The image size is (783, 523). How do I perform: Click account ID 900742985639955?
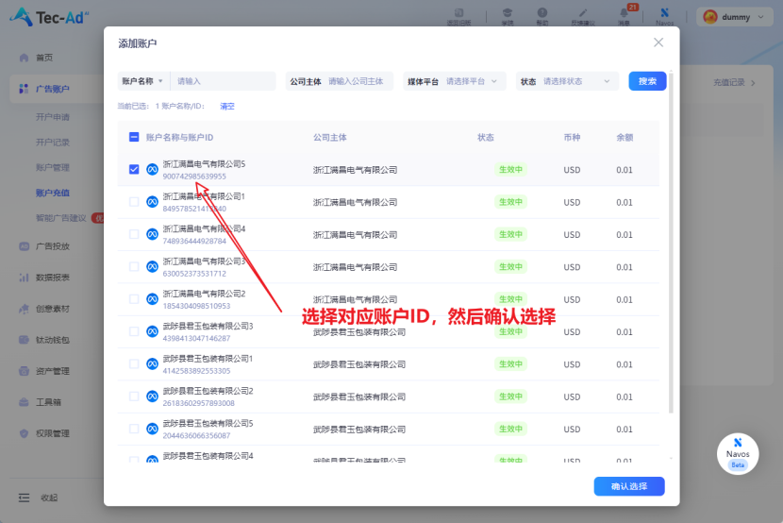click(x=194, y=177)
